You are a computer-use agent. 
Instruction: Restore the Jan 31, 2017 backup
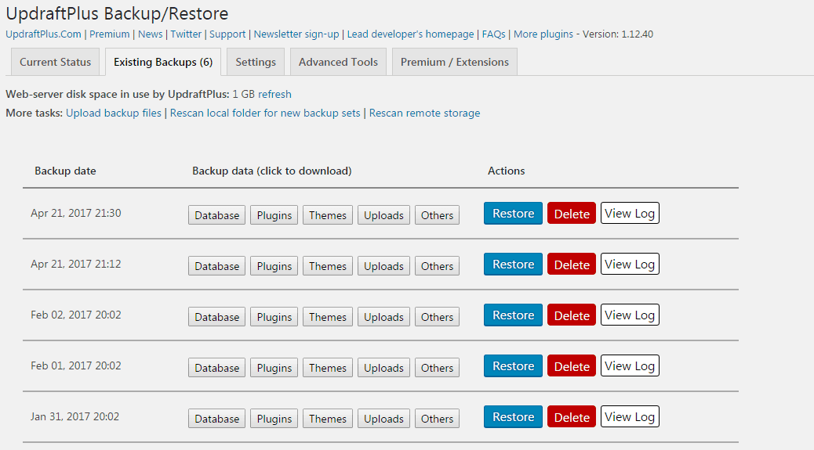point(513,416)
